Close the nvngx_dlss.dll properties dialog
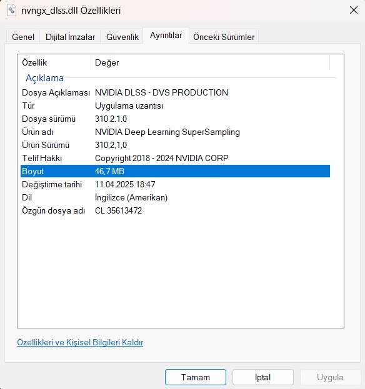 354,11
